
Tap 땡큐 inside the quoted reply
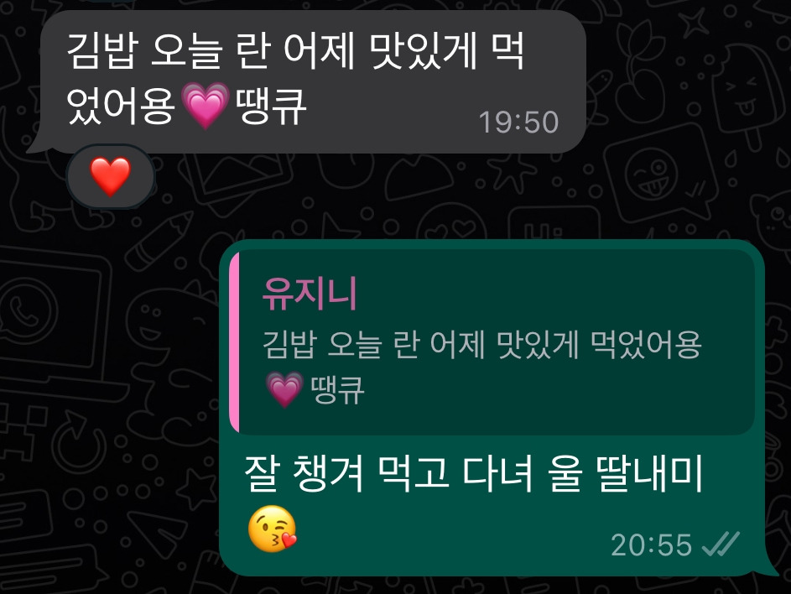pyautogui.click(x=336, y=389)
